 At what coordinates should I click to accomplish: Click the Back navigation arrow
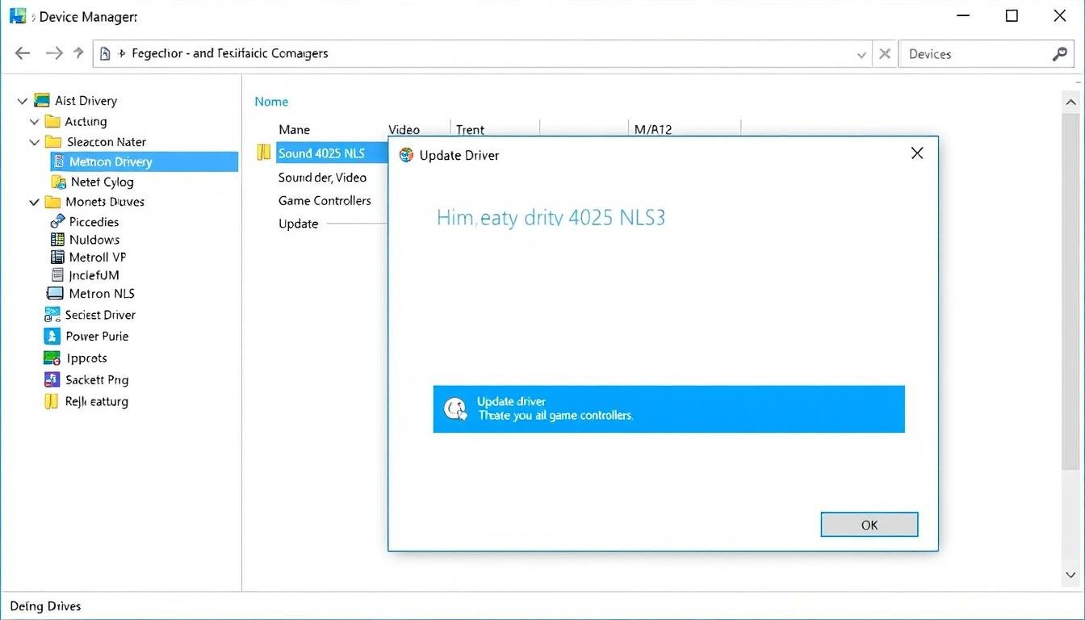pyautogui.click(x=23, y=54)
